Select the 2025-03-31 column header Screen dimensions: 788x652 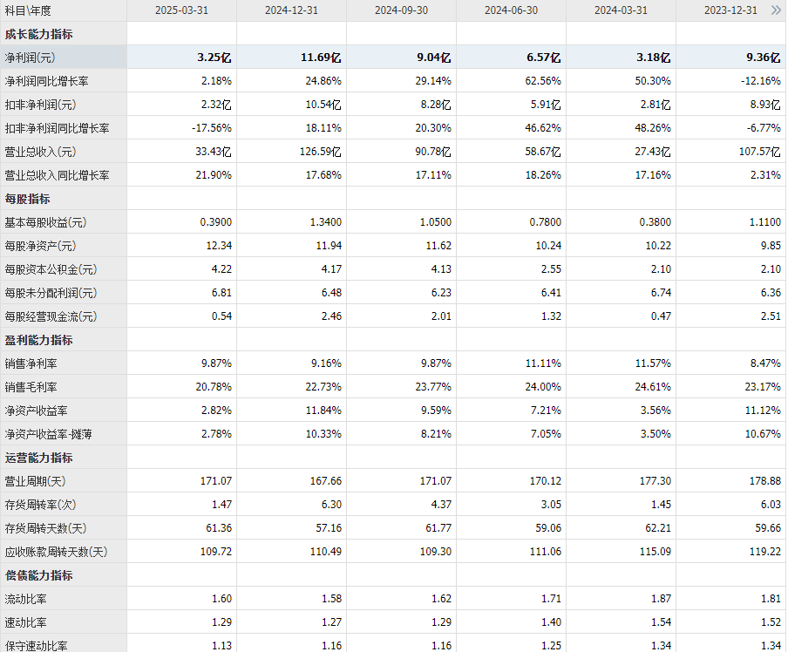pyautogui.click(x=181, y=10)
